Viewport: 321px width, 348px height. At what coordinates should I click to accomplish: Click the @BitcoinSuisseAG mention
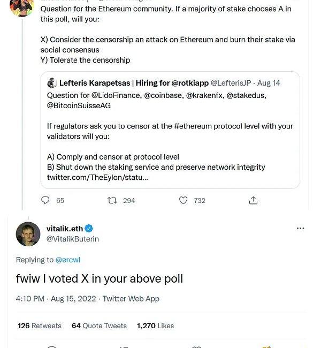point(79,105)
